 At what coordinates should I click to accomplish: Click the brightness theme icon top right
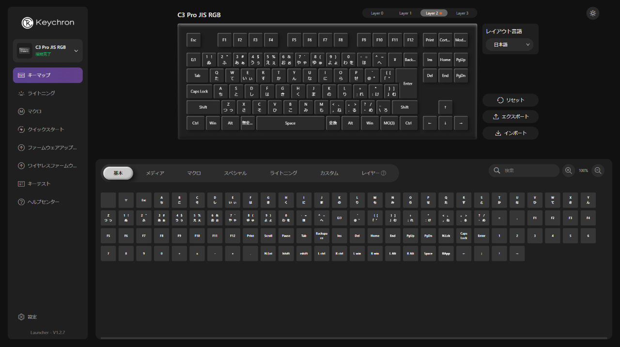coord(592,13)
